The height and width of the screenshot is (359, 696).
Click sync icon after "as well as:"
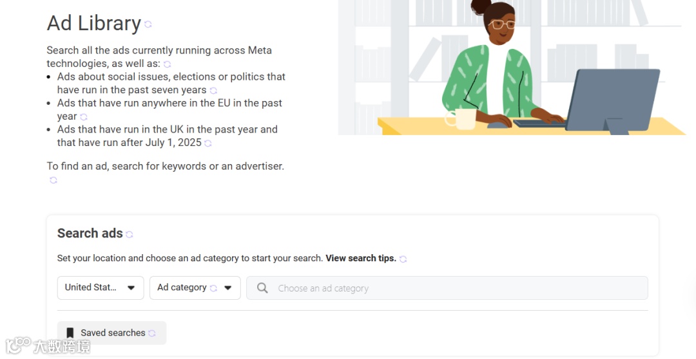[168, 64]
